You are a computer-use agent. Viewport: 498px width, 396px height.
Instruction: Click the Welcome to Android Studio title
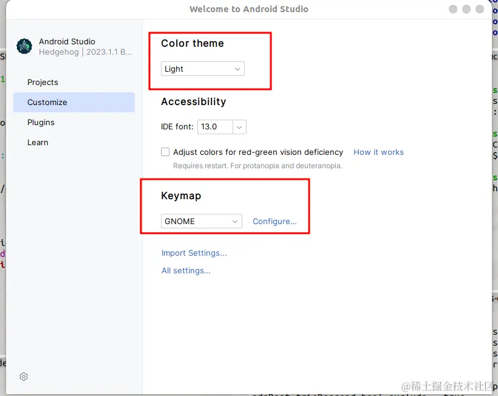pyautogui.click(x=248, y=9)
